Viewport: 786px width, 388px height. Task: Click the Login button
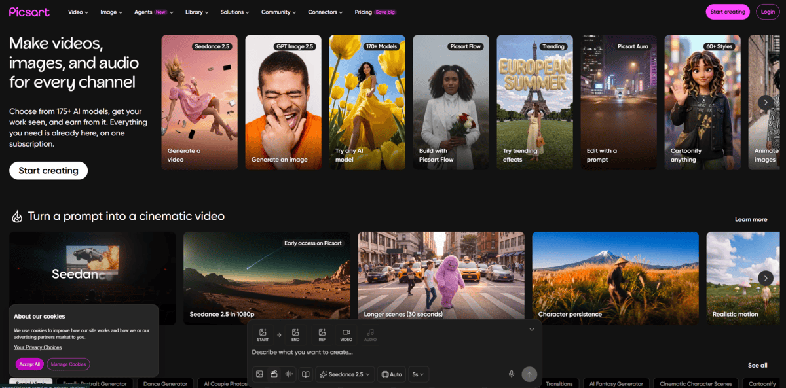tap(768, 12)
